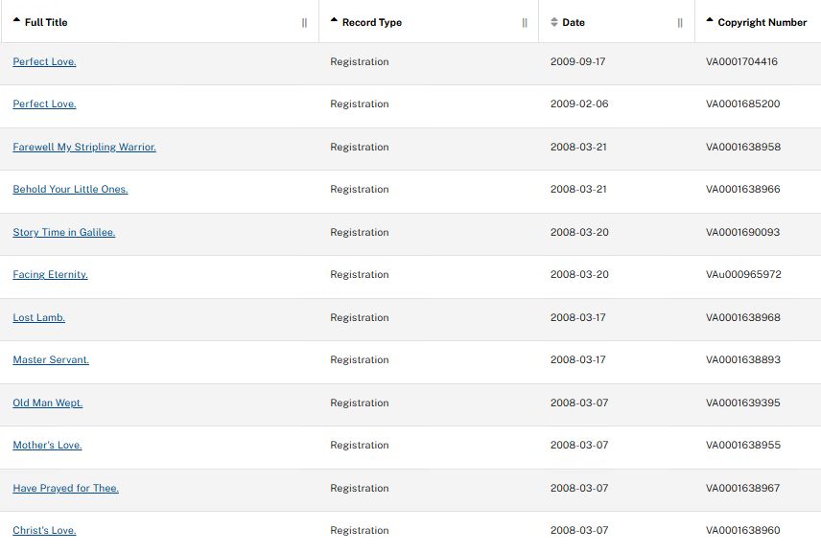The height and width of the screenshot is (552, 821).
Task: Click the Full Title column resize handle
Action: tap(304, 23)
